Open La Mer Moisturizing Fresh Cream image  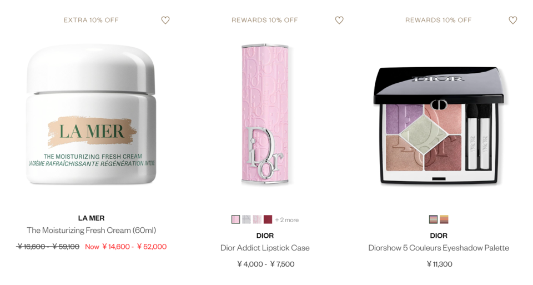(91, 114)
